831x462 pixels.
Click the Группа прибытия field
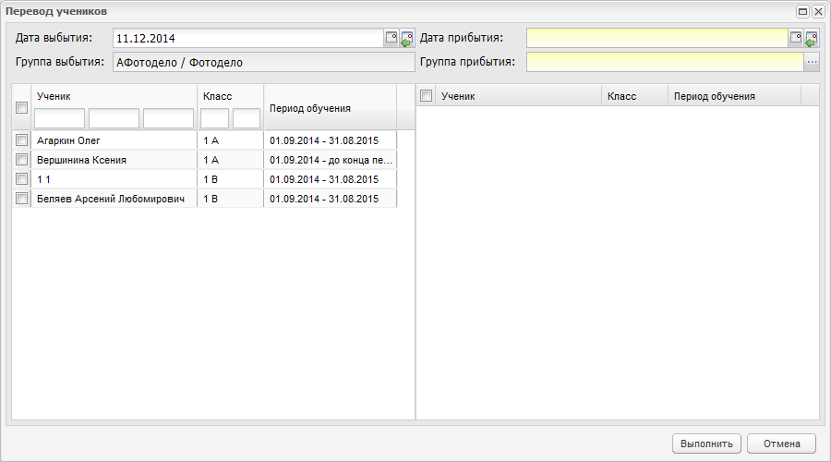point(665,62)
